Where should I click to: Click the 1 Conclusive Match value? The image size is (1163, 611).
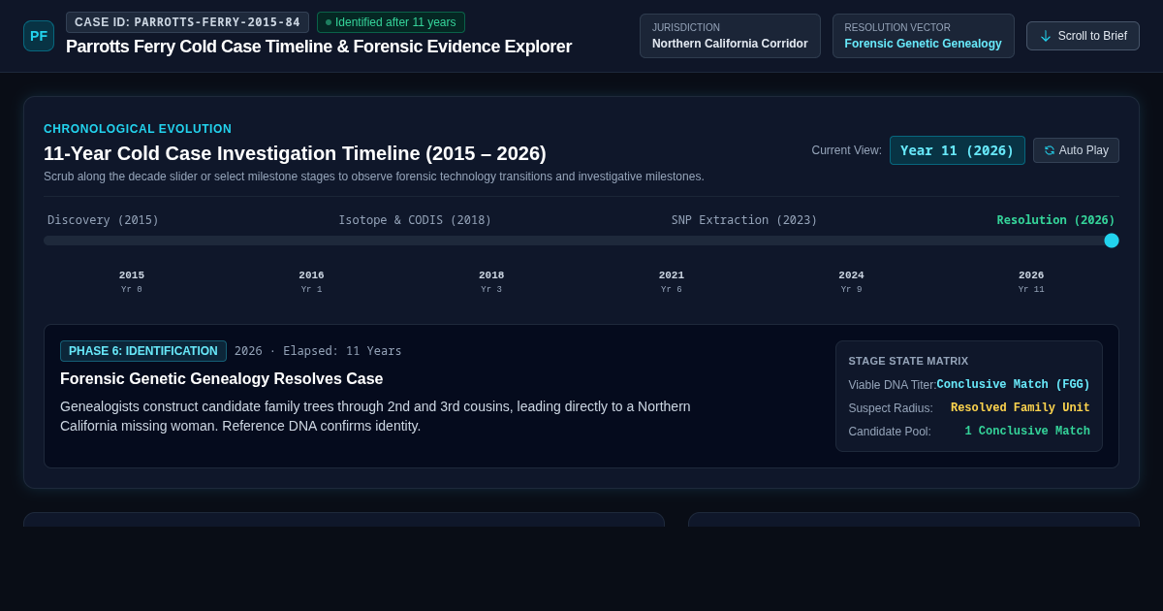click(1027, 432)
